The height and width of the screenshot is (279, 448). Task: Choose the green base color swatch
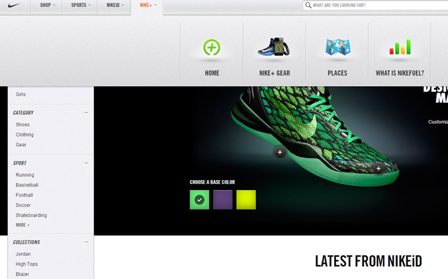pyautogui.click(x=200, y=200)
